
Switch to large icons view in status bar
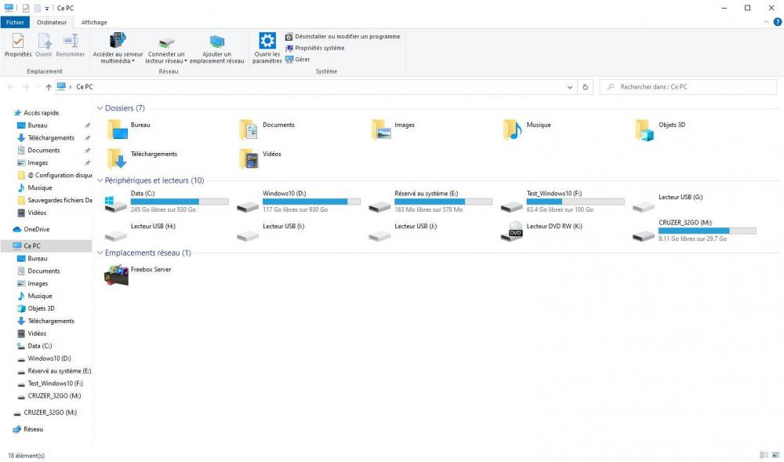(775, 455)
